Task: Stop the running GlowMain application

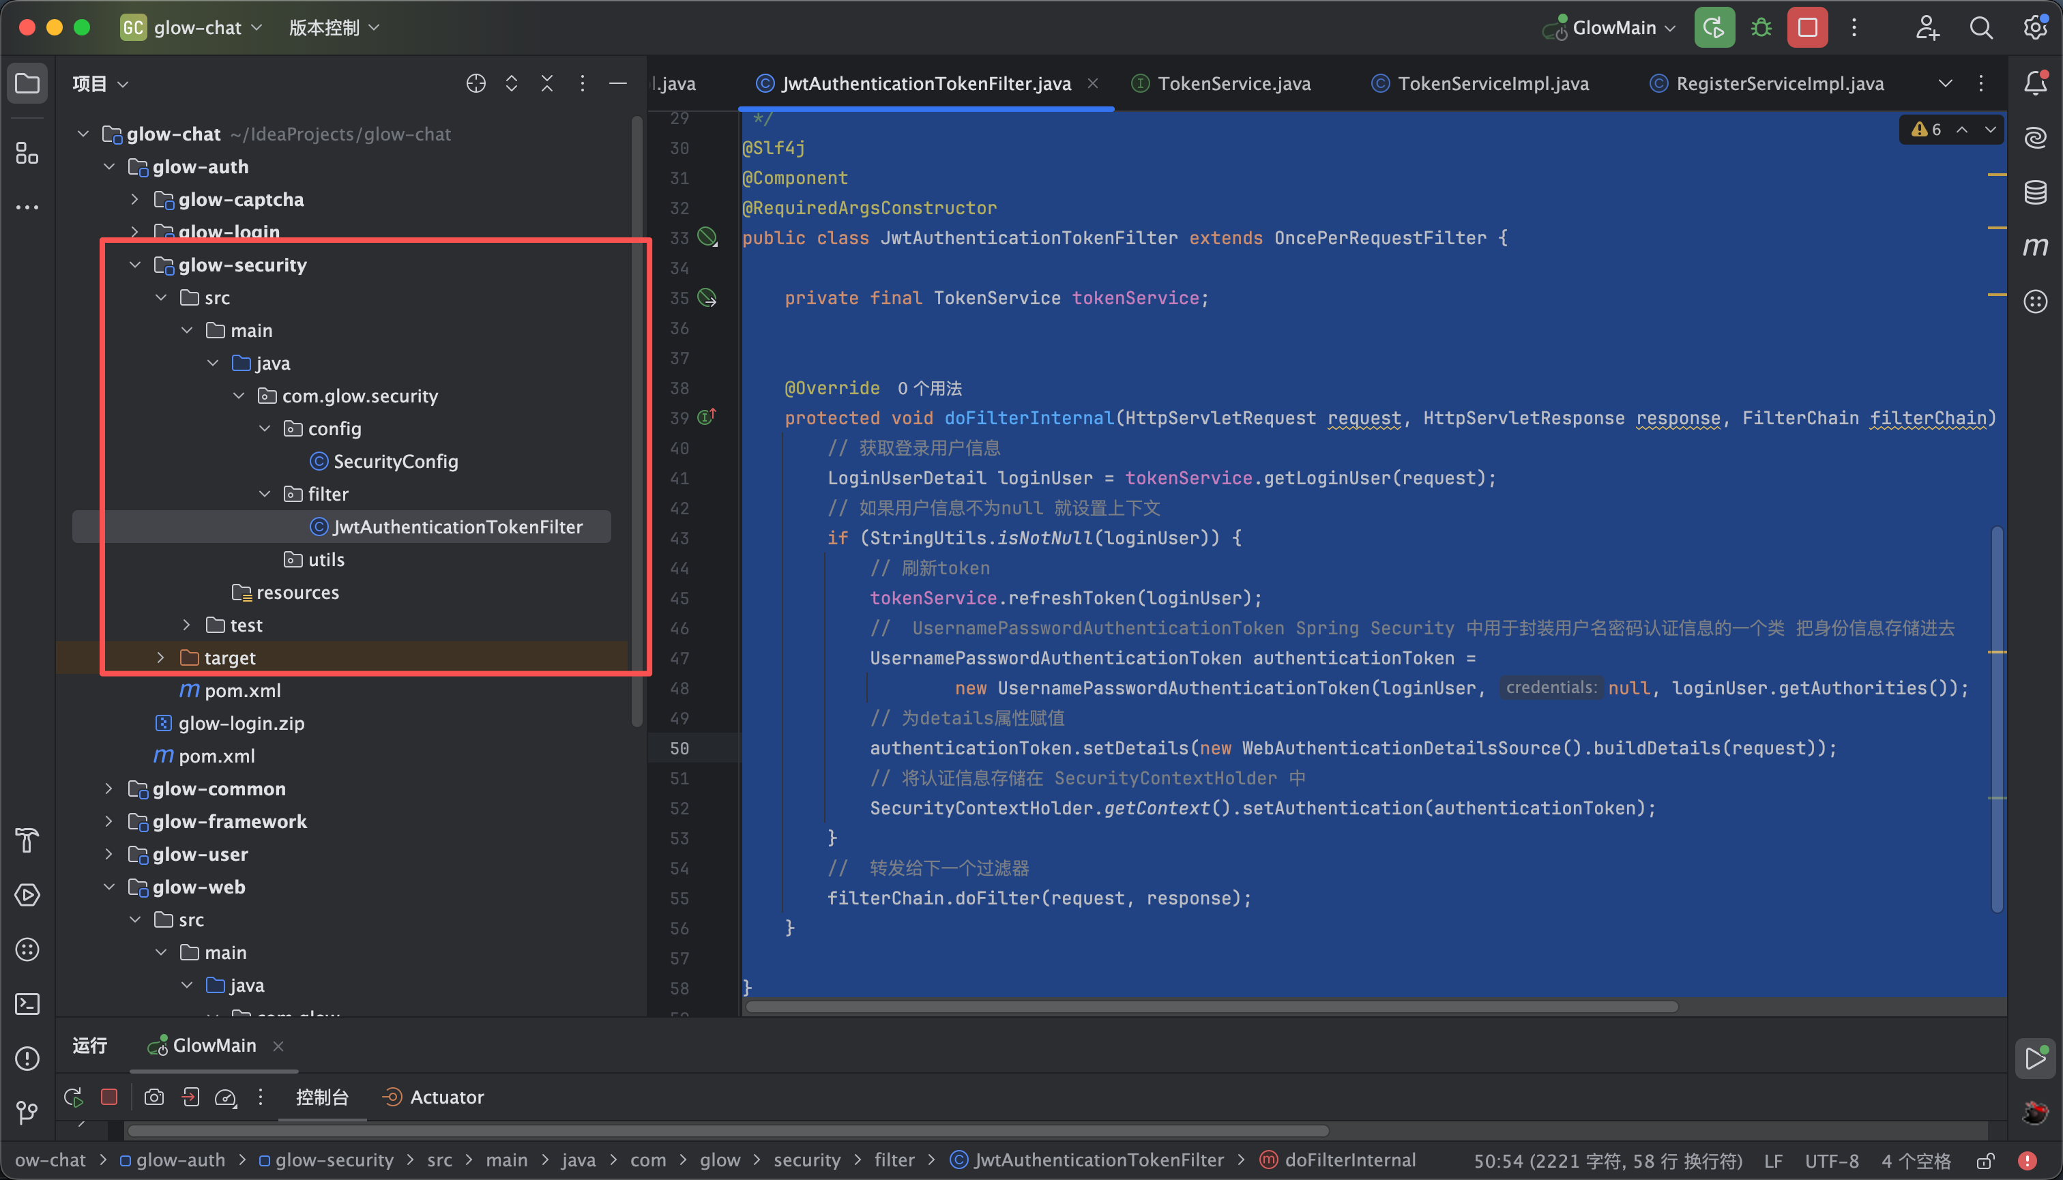Action: click(x=1807, y=27)
